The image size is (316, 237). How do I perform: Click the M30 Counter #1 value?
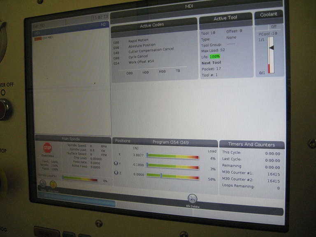274,174
